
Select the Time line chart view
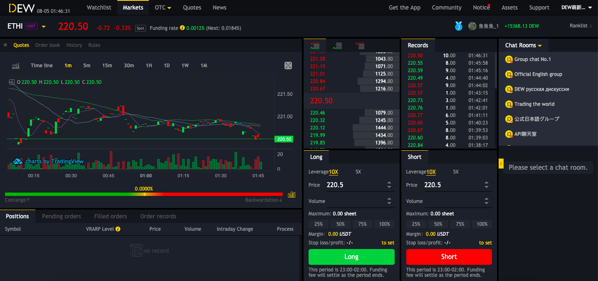click(x=42, y=66)
